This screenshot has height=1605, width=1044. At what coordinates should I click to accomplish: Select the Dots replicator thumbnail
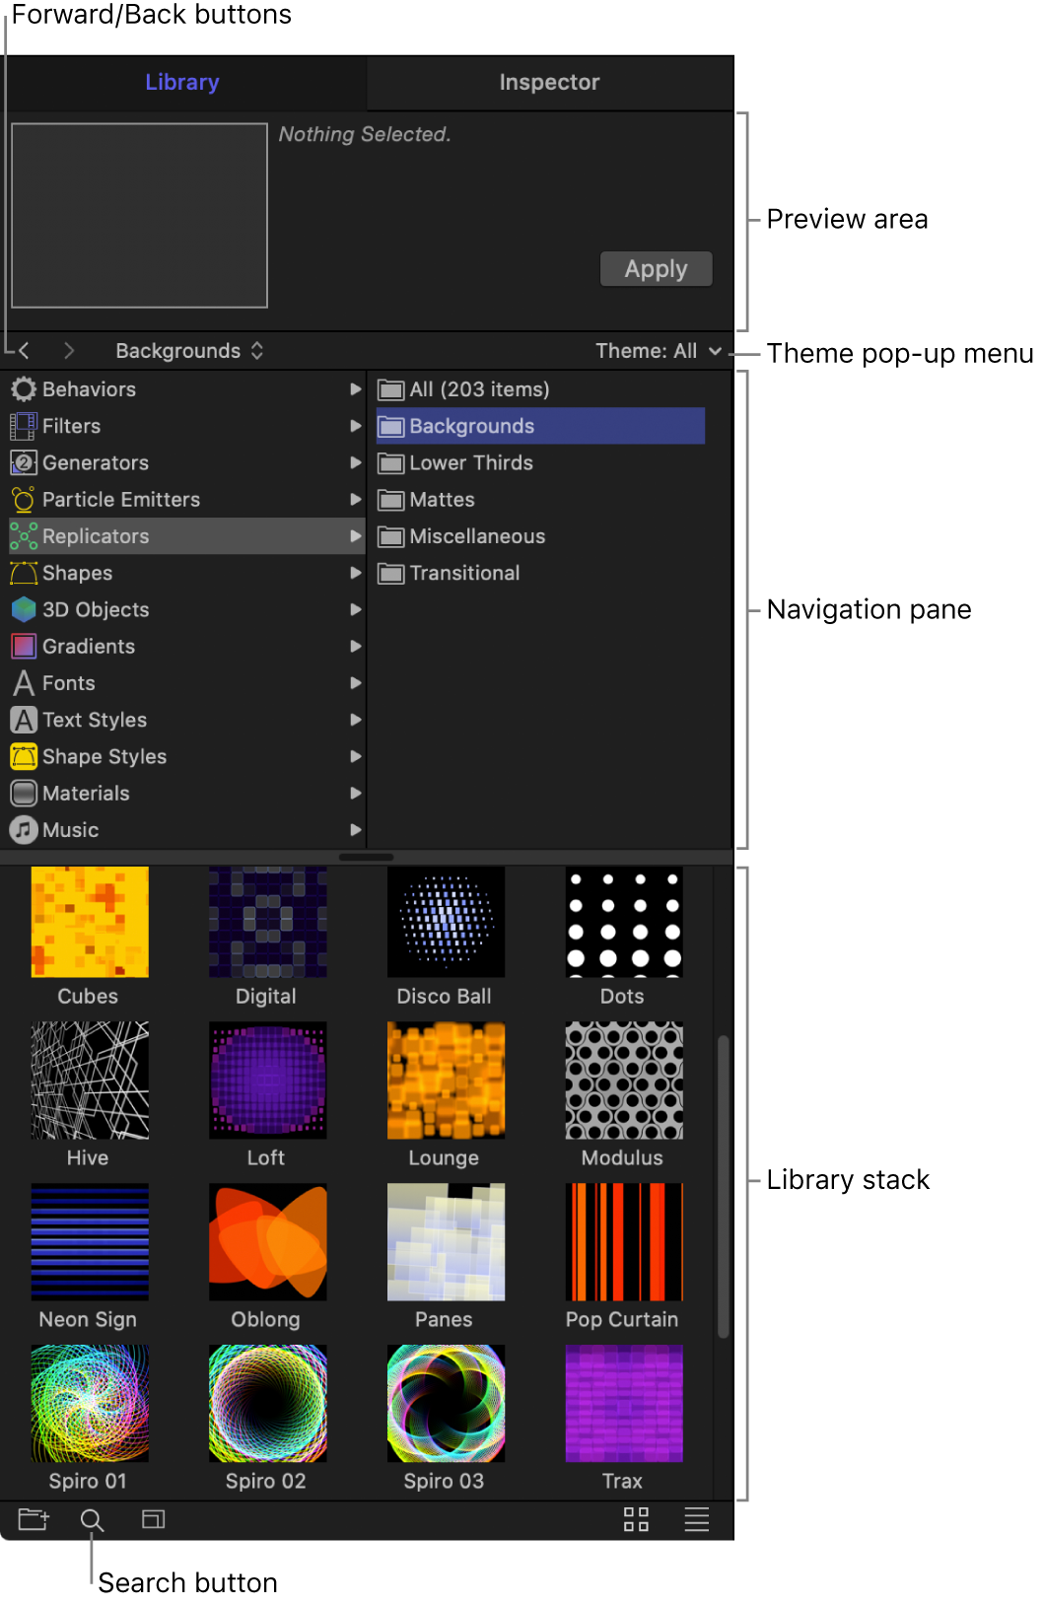[624, 922]
